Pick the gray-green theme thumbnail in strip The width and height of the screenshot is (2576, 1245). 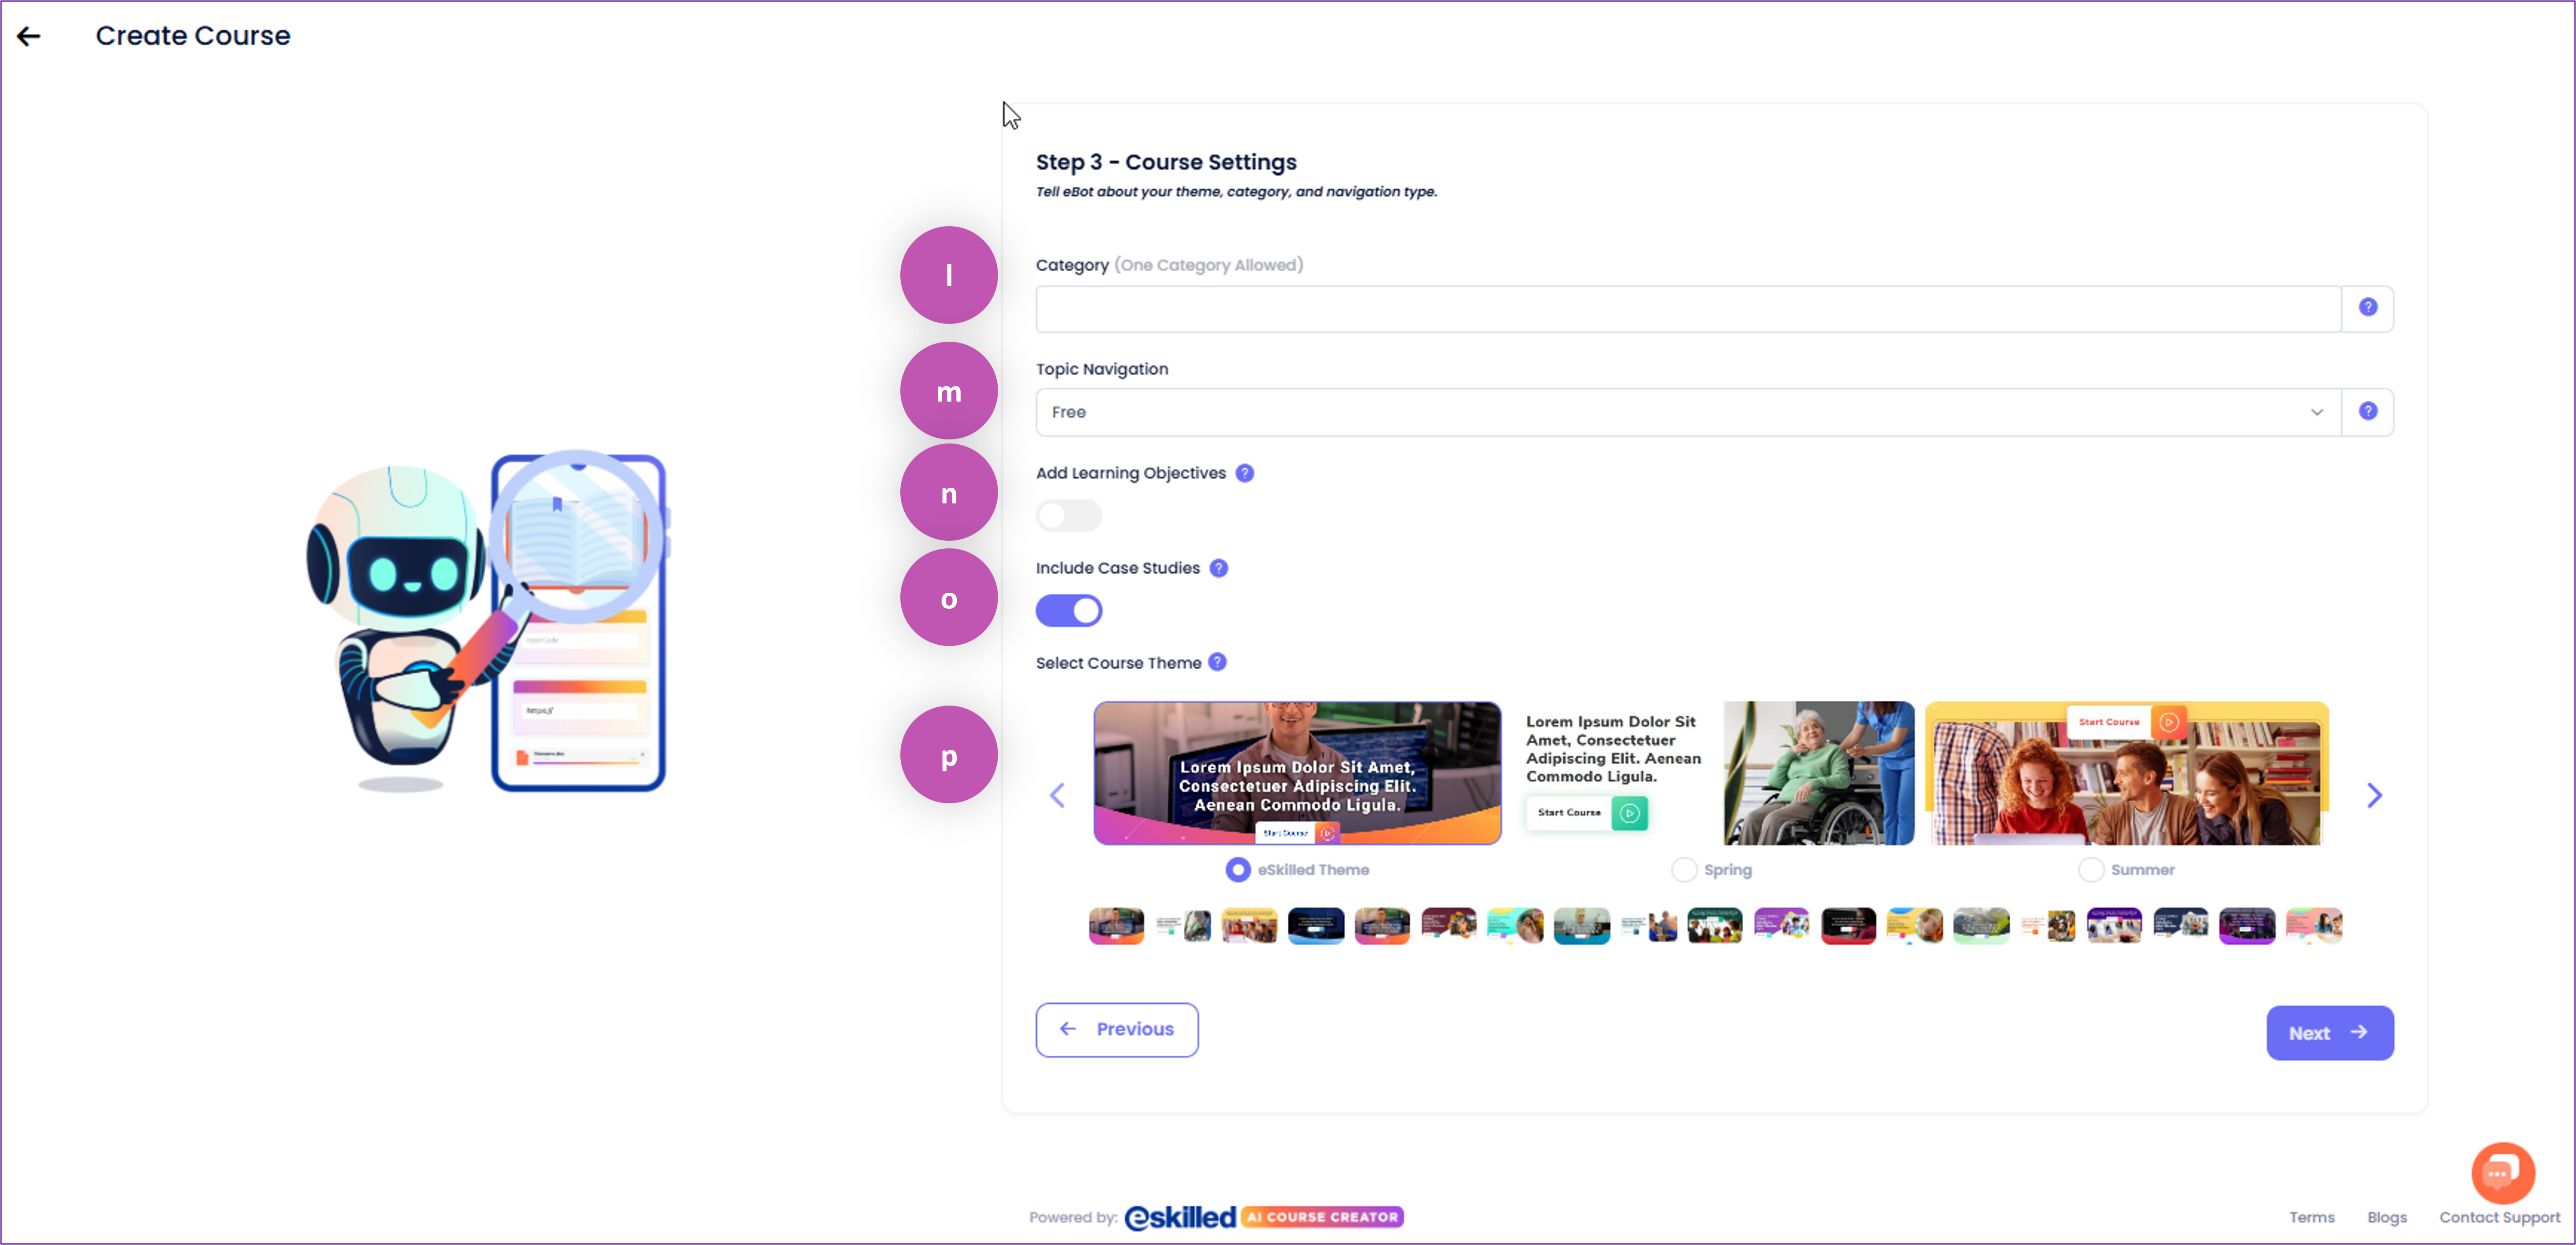[1981, 926]
